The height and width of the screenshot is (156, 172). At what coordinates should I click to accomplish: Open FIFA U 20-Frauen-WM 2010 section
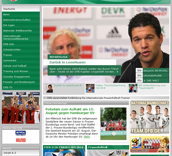(64, 147)
